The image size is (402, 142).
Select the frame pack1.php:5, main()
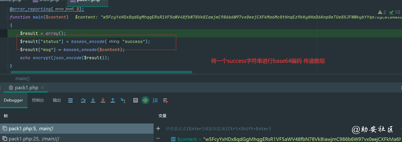(x=77, y=128)
